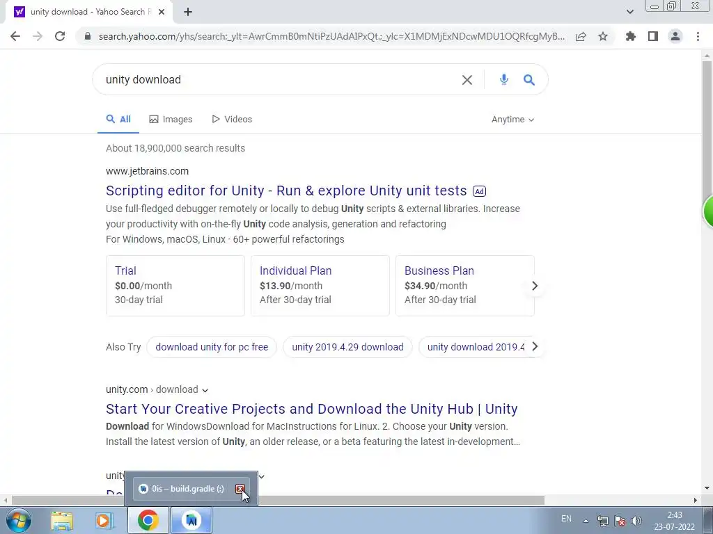Switch to Chrome in taskbar
Image resolution: width=713 pixels, height=534 pixels.
148,520
